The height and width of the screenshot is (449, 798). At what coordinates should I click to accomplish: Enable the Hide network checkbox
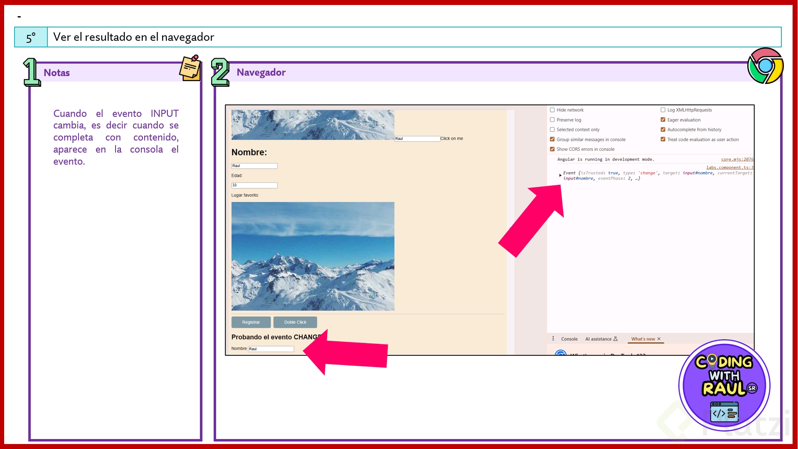coord(552,110)
